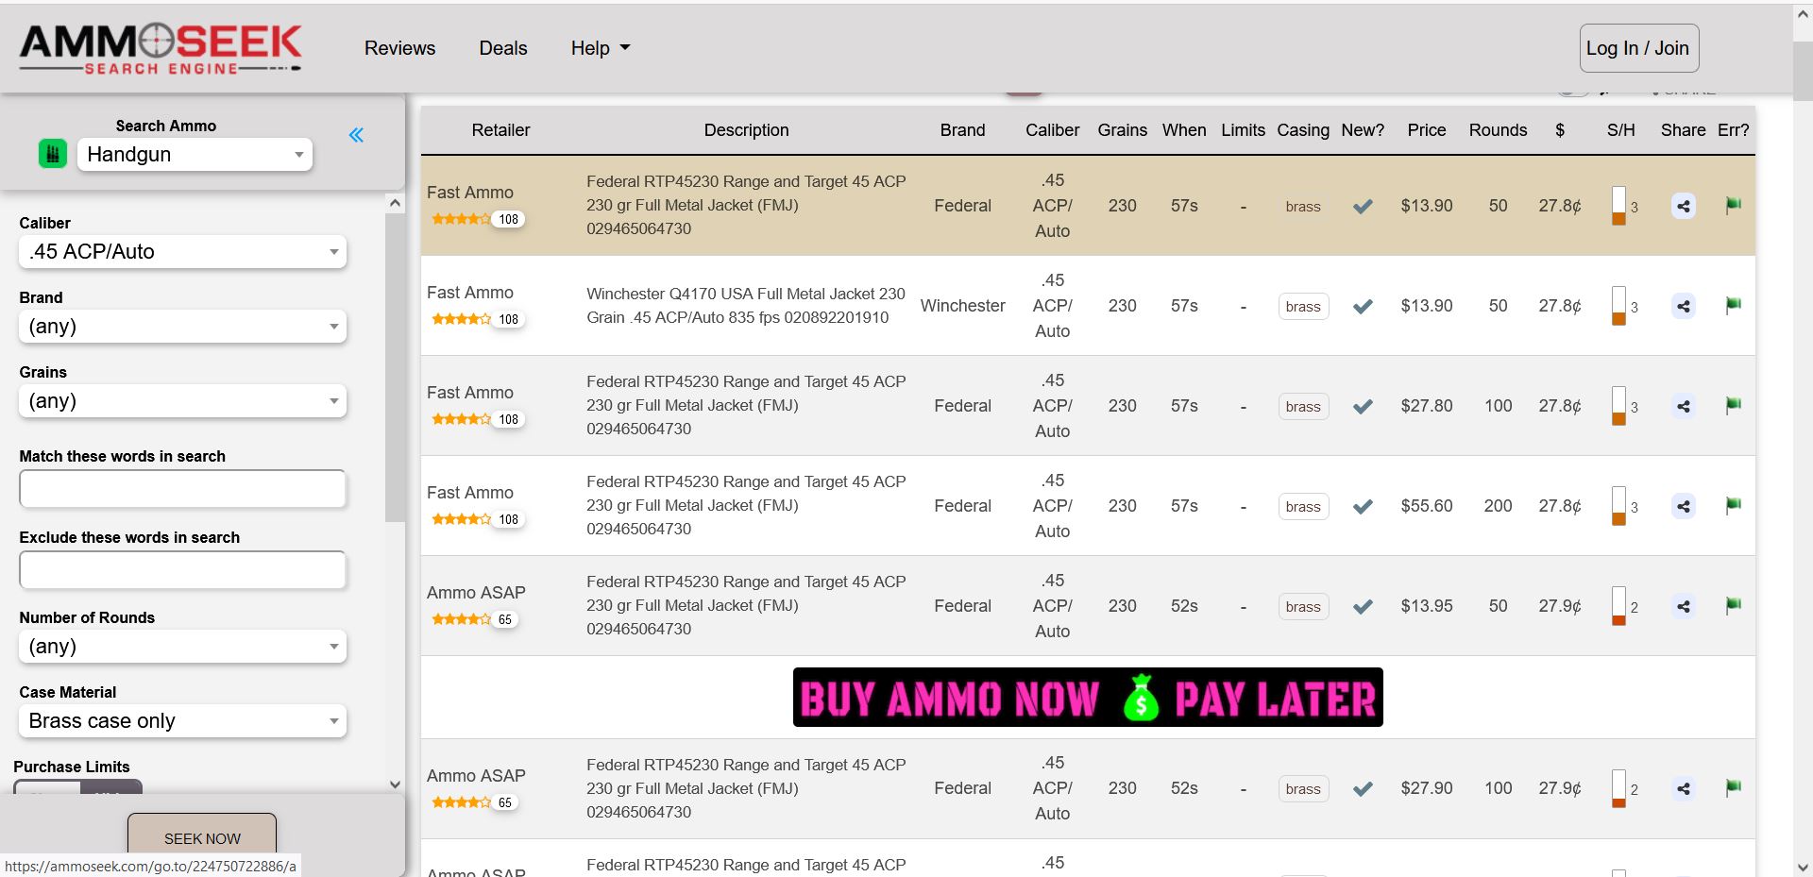Sort results by Grains column

pos(1122,130)
